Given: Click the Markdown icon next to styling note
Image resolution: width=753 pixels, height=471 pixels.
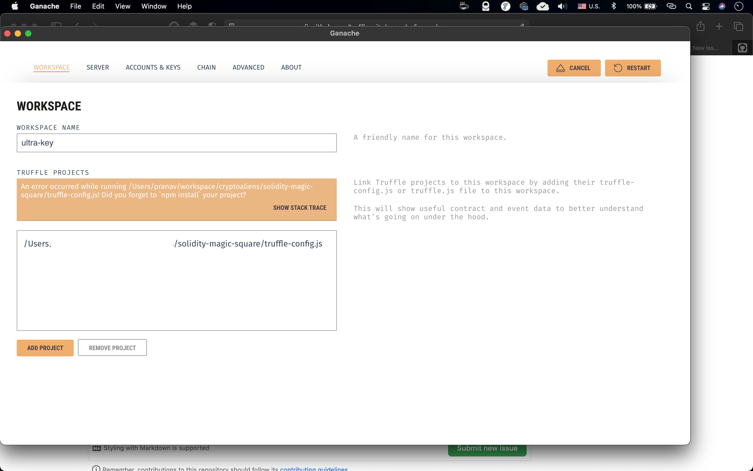Looking at the screenshot, I should (x=97, y=448).
